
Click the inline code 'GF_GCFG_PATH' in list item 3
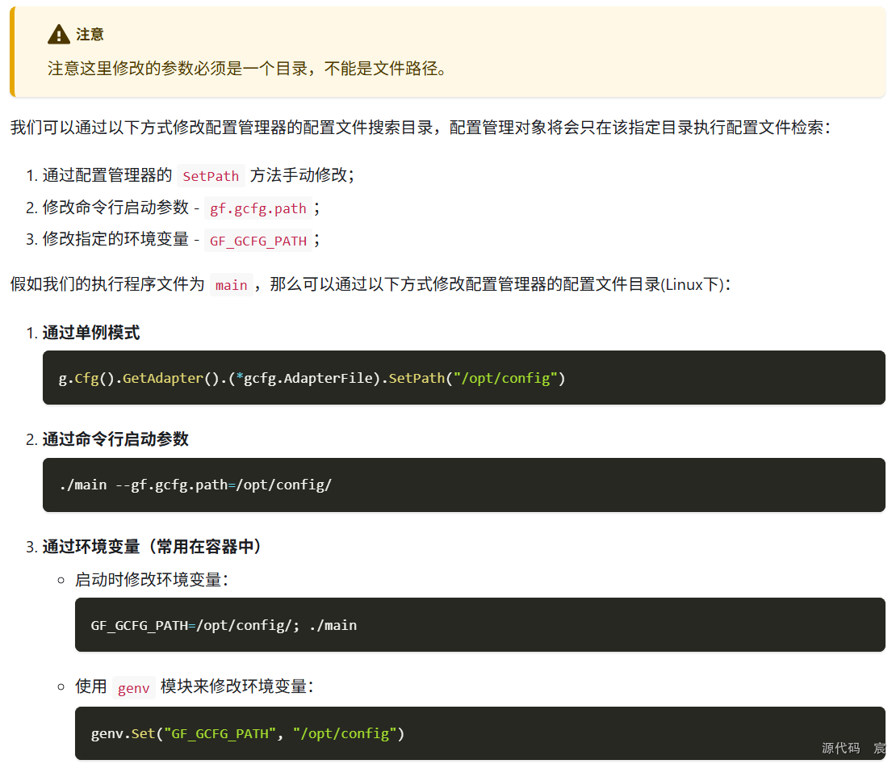(x=258, y=241)
